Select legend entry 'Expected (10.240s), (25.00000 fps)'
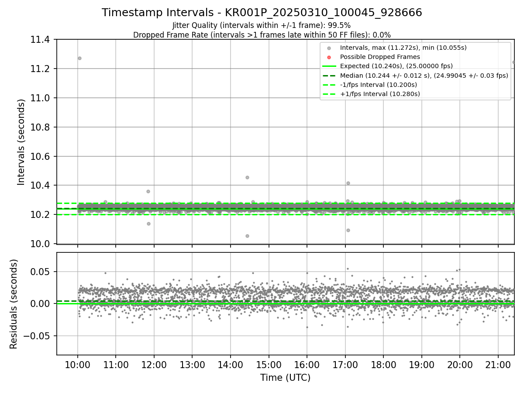Screen dimensions: 524x393 coord(396,66)
